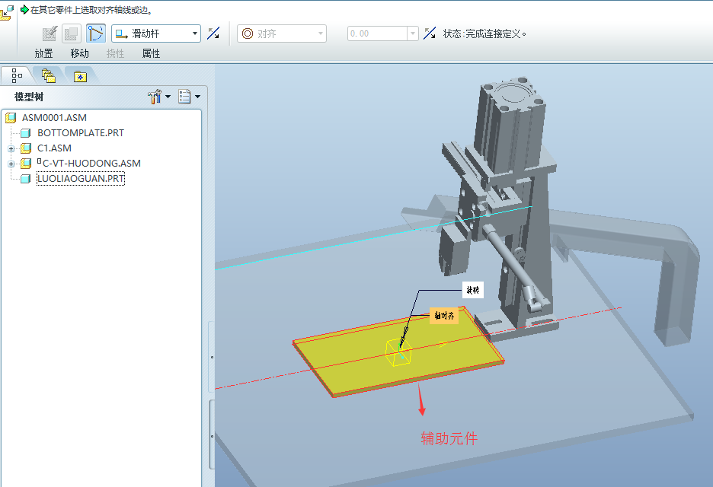
Task: Open the favorites tab in navigator
Action: point(80,75)
